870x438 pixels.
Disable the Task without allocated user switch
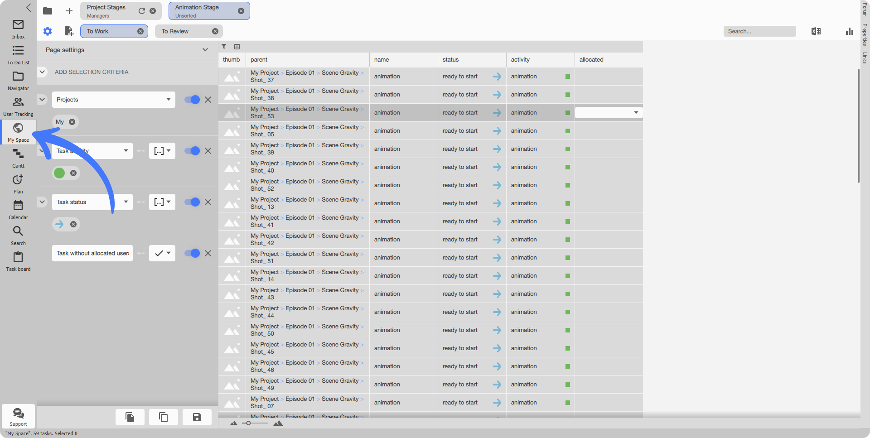[x=192, y=253]
